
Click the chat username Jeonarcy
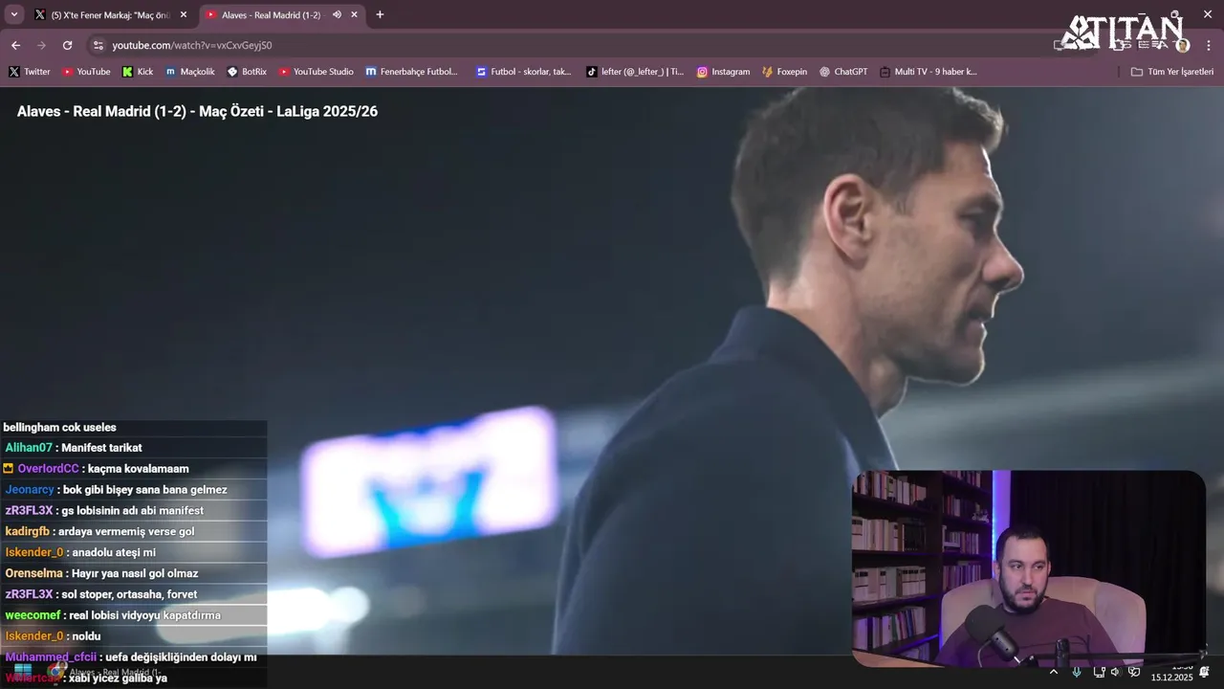[x=30, y=490]
